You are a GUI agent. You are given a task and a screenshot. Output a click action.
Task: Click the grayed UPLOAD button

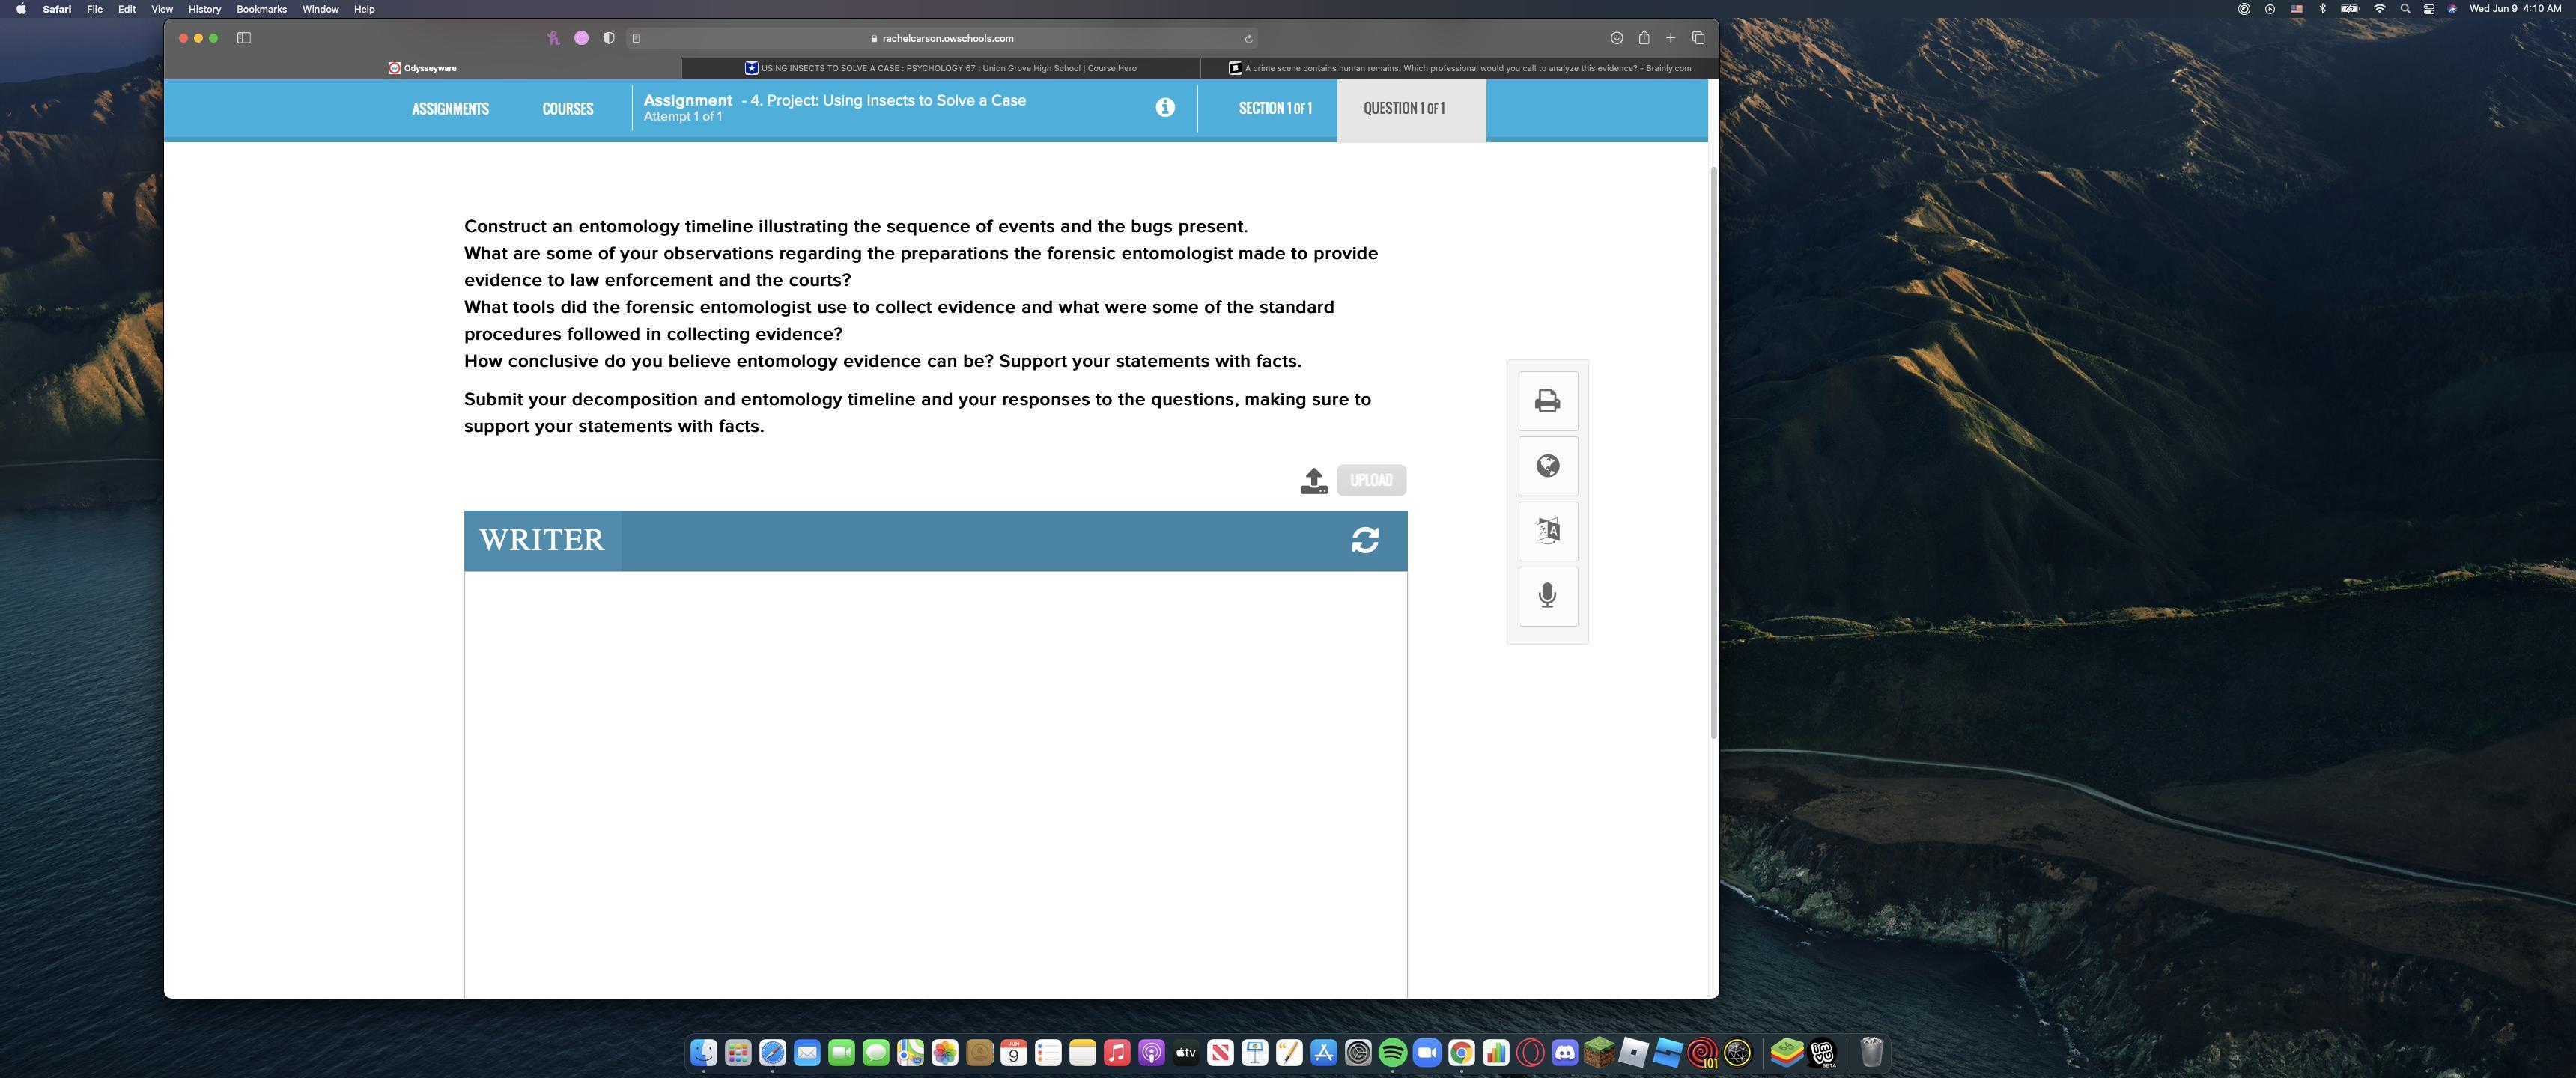point(1371,480)
